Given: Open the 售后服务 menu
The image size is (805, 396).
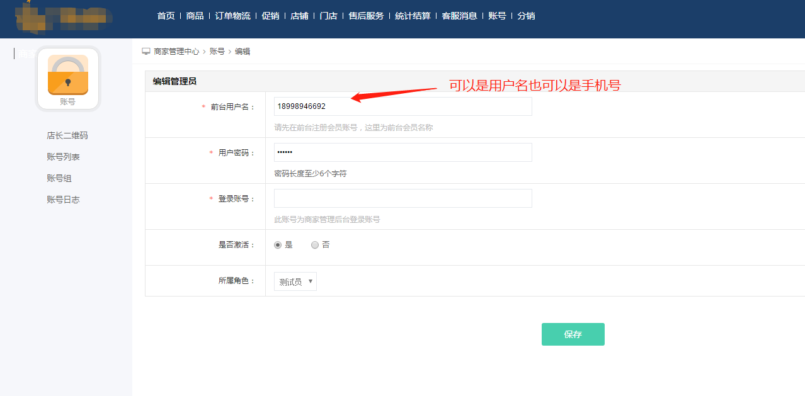Looking at the screenshot, I should pyautogui.click(x=366, y=16).
